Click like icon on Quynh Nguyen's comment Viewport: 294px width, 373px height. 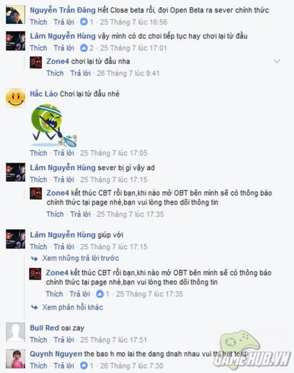click(x=84, y=365)
